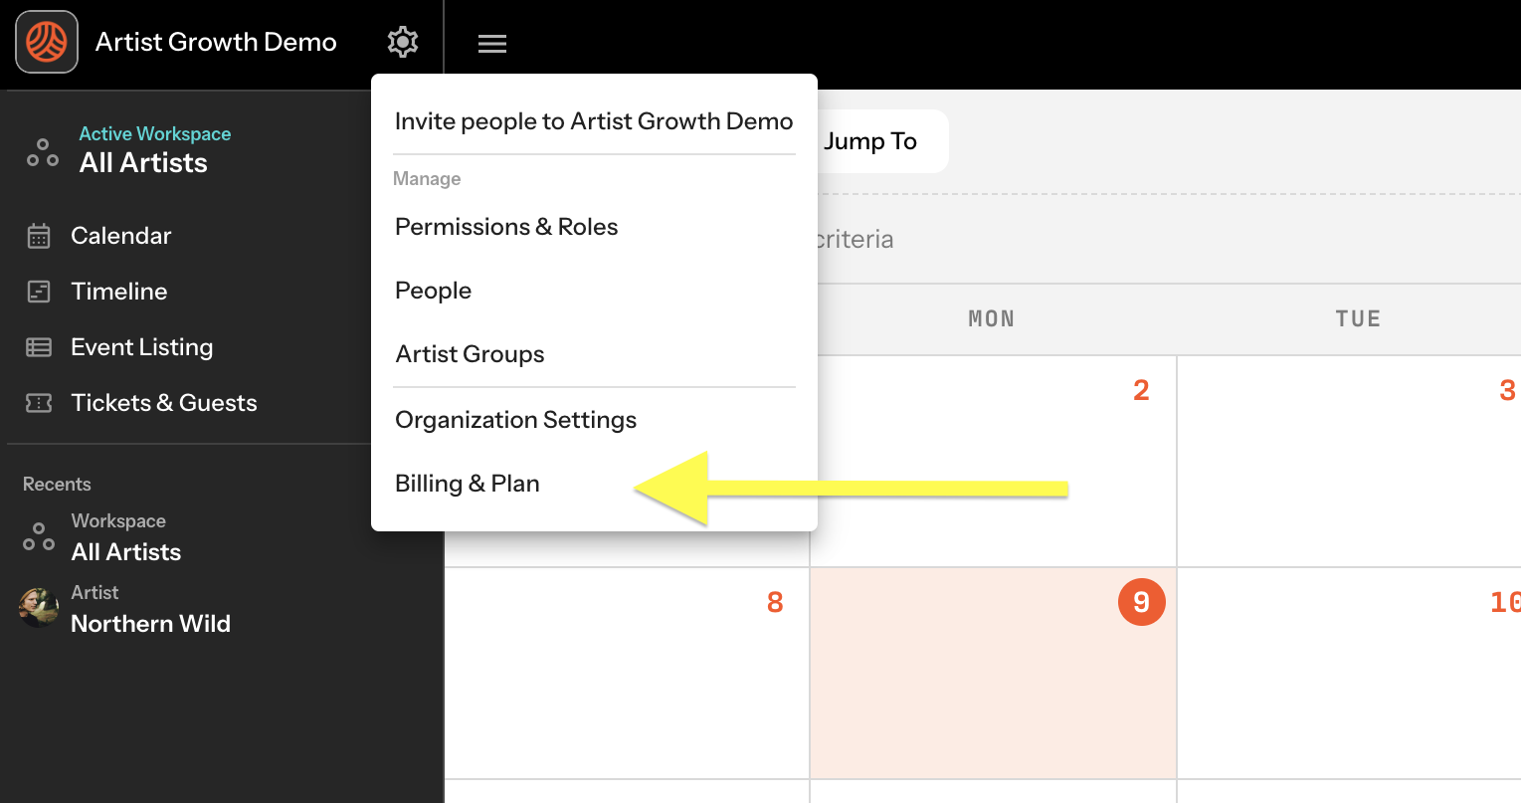Click the Timeline sidebar icon
This screenshot has height=803, width=1521.
pos(39,292)
